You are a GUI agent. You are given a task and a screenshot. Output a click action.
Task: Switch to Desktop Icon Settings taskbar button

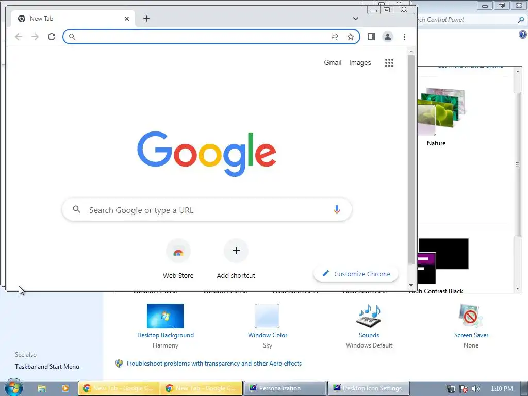(x=368, y=388)
